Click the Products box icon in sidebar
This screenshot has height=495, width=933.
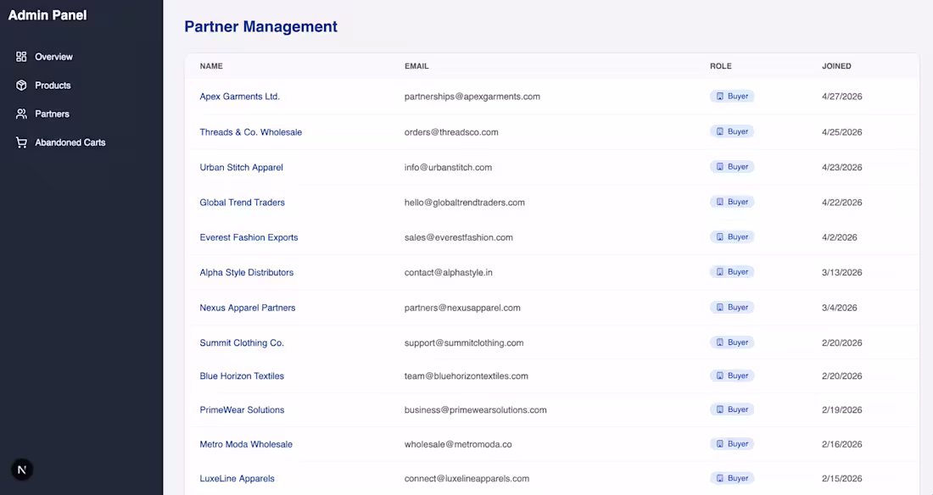click(21, 85)
